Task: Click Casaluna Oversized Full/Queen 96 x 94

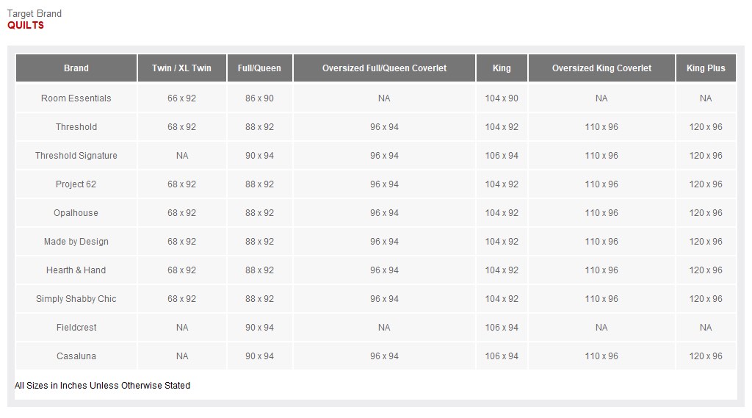Action: (x=384, y=356)
